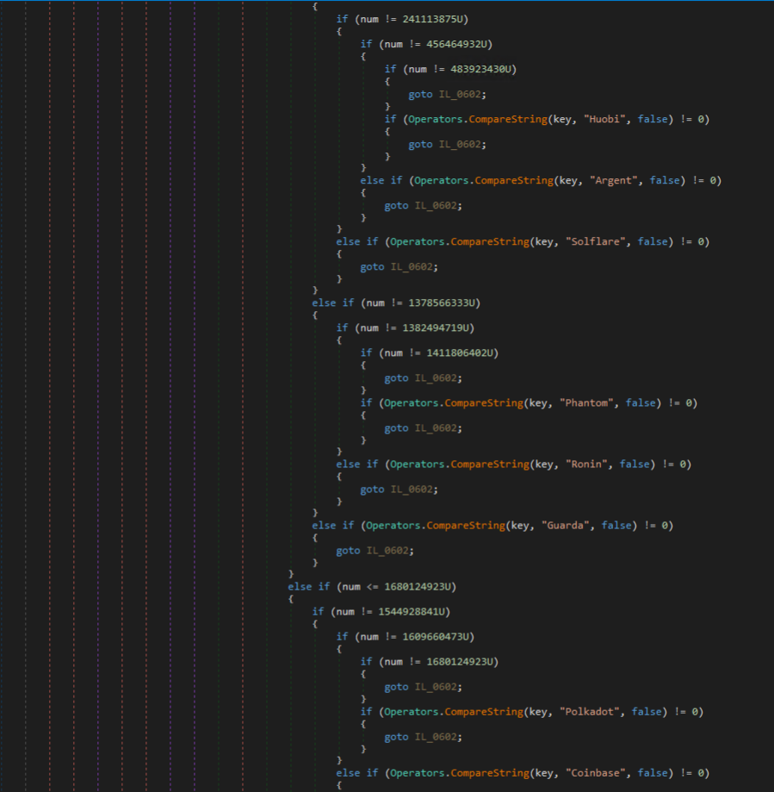
Task: Click the "Huobi" string literal
Action: pyautogui.click(x=604, y=119)
